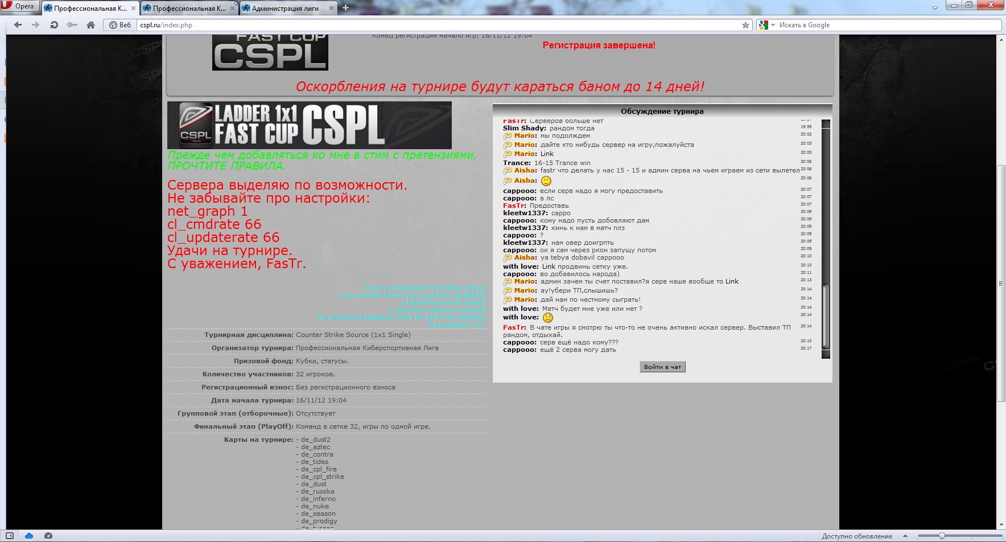The width and height of the screenshot is (1006, 542).
Task: Click the Искать в Google search field
Action: coord(889,25)
